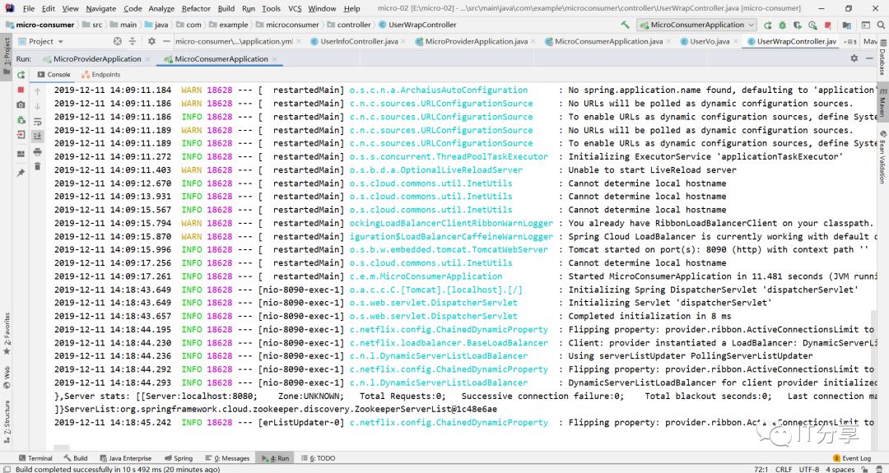Open Build tool window
Image resolution: width=889 pixels, height=473 pixels.
click(x=76, y=458)
